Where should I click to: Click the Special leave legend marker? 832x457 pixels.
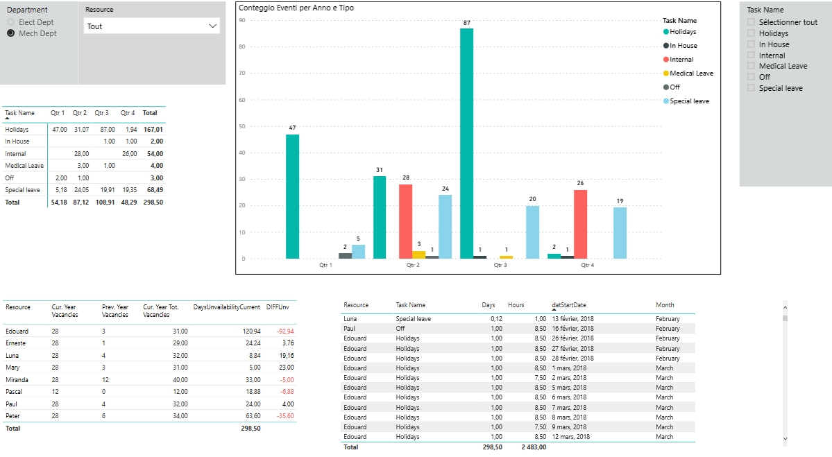666,101
